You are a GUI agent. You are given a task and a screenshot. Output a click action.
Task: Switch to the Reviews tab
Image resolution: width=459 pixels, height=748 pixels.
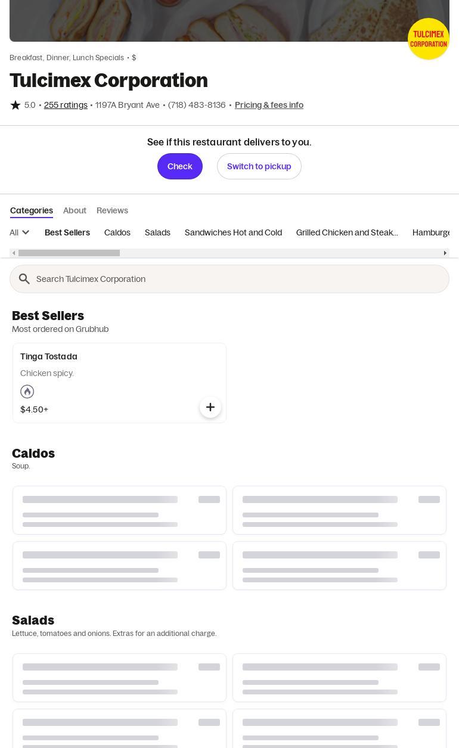[112, 210]
